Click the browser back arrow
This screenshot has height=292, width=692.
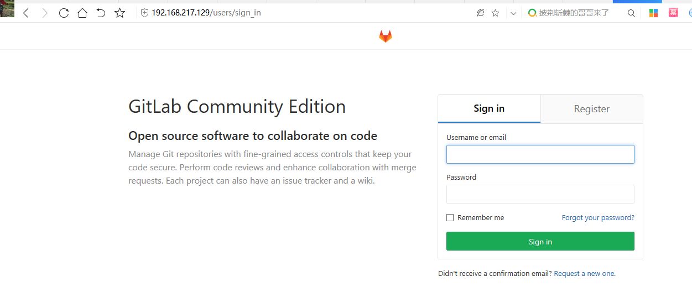click(26, 13)
